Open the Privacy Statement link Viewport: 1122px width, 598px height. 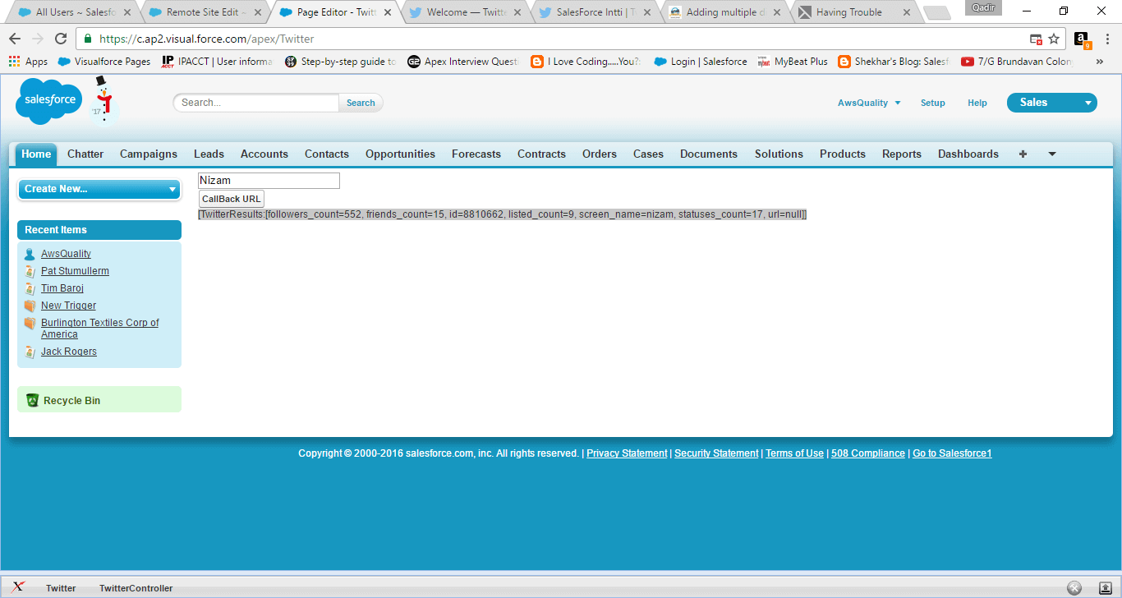tap(626, 453)
